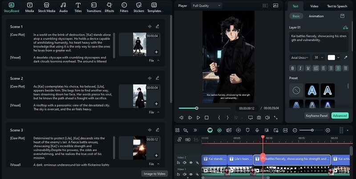Adjust the player volume icon

click(x=267, y=118)
